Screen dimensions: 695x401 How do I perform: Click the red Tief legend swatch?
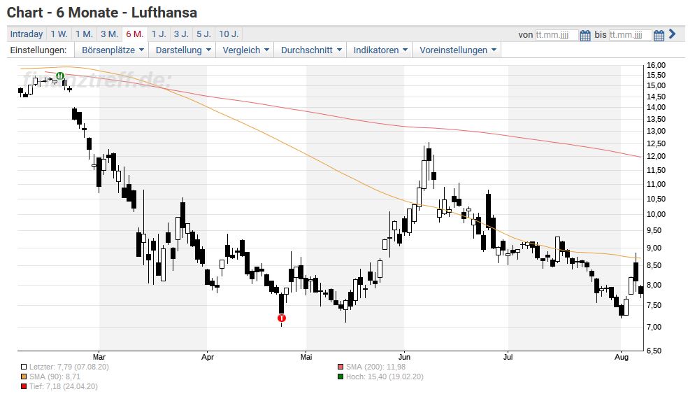(x=24, y=386)
